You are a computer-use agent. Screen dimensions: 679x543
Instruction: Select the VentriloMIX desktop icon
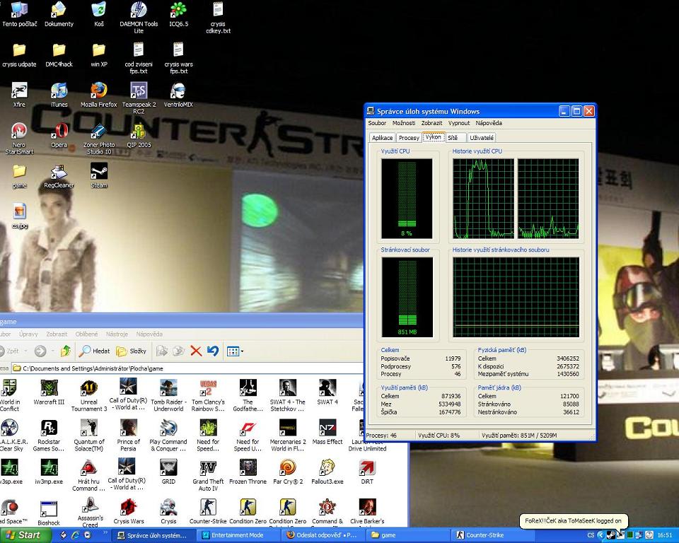(x=178, y=95)
